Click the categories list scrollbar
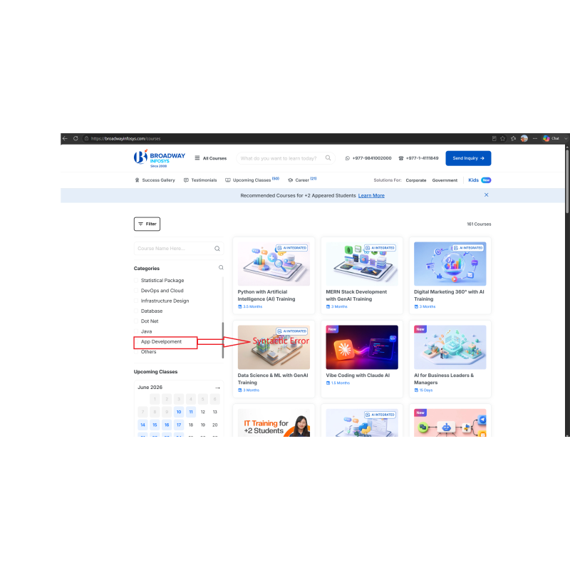Screen dimensions: 570x570 click(223, 340)
